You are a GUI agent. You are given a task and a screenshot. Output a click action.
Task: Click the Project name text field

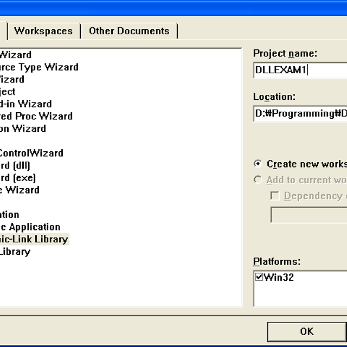300,70
